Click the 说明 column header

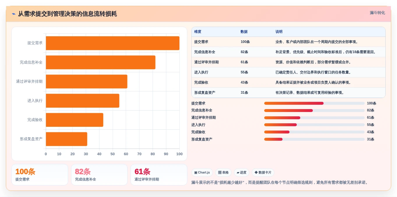tap(279, 32)
